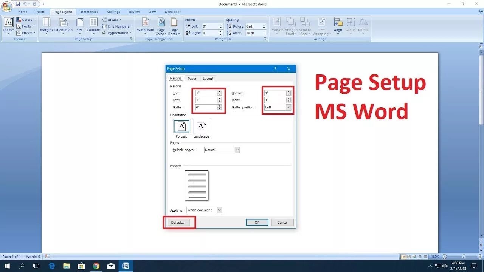Click the Default... button

point(178,223)
